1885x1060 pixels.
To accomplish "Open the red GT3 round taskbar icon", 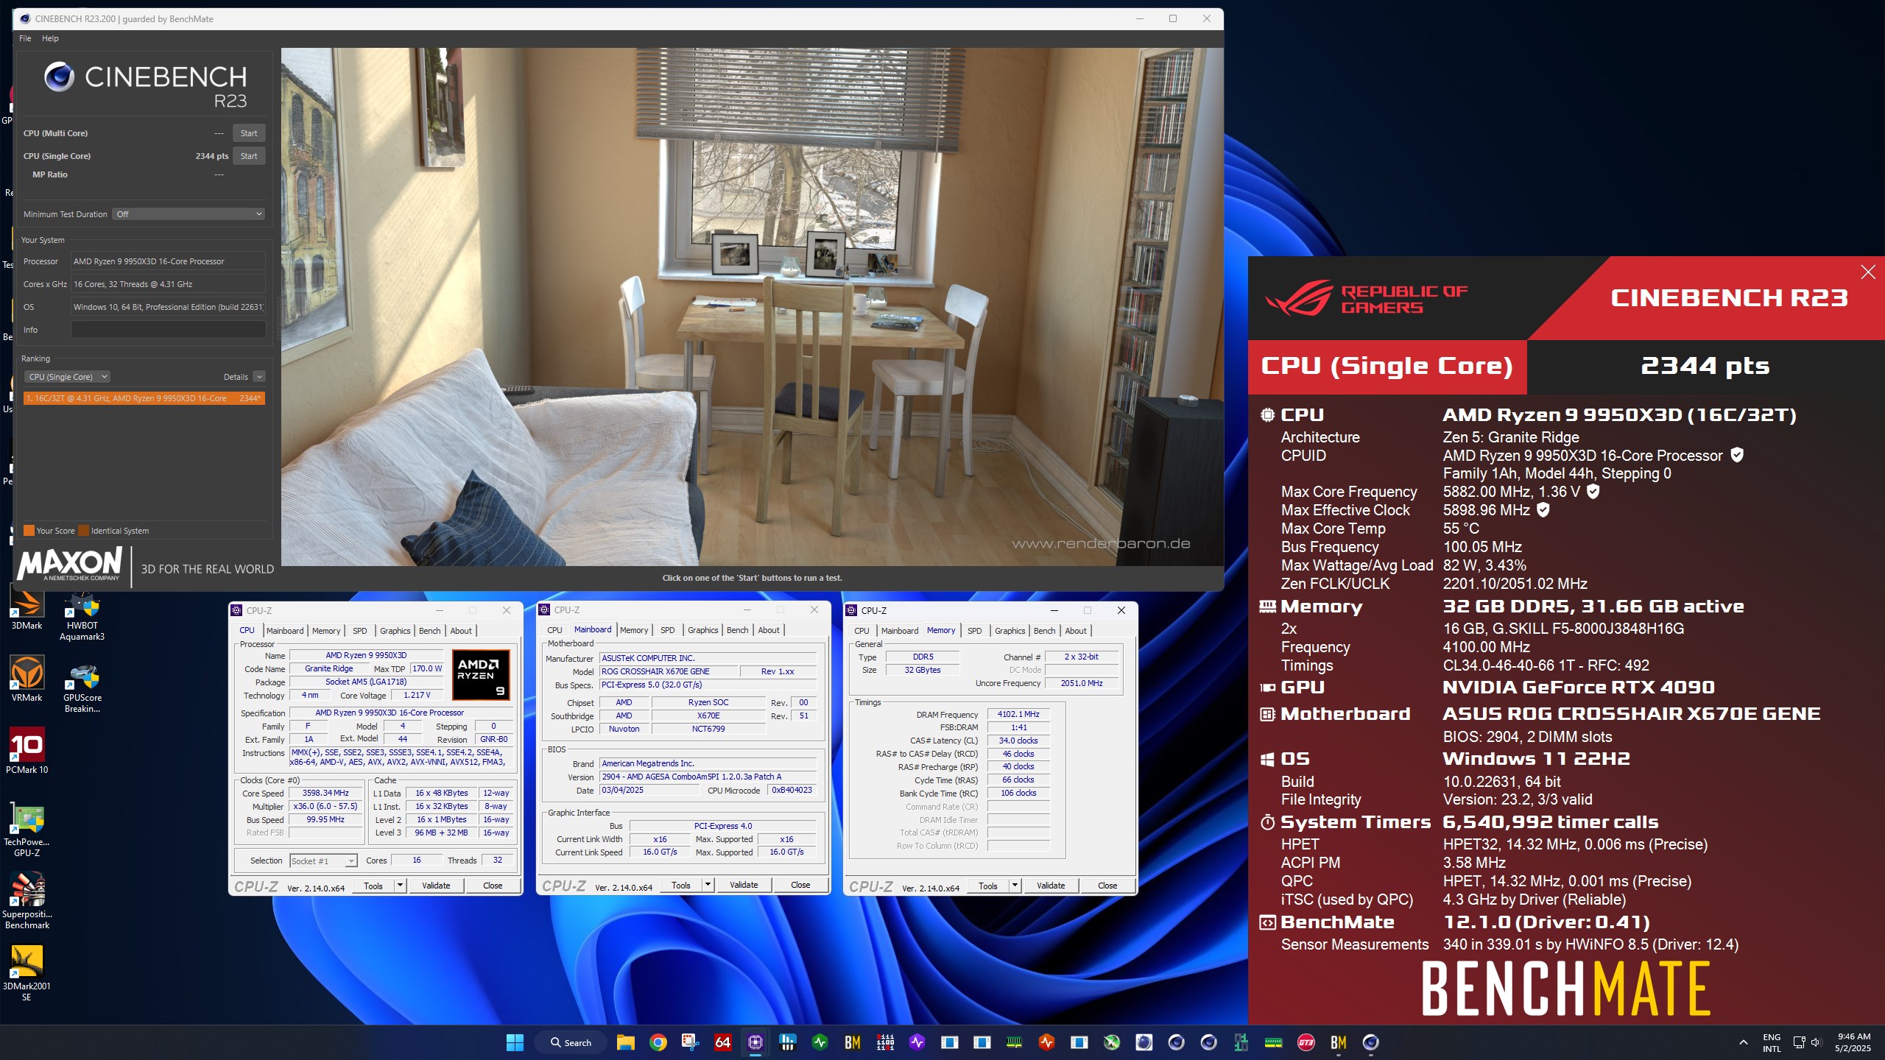I will [x=1306, y=1042].
